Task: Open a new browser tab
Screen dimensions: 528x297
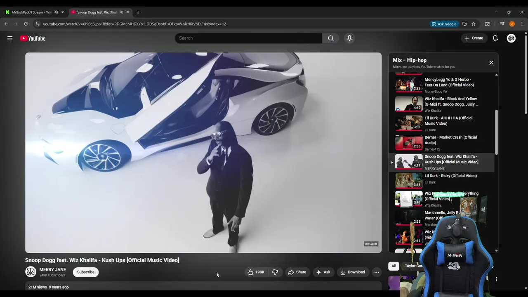Action: tap(138, 12)
